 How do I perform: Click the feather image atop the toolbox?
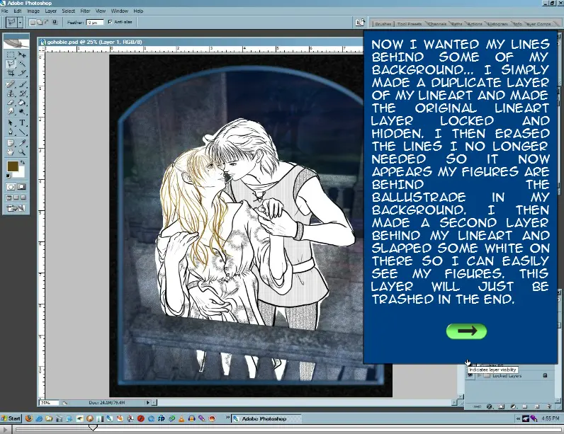[16, 42]
